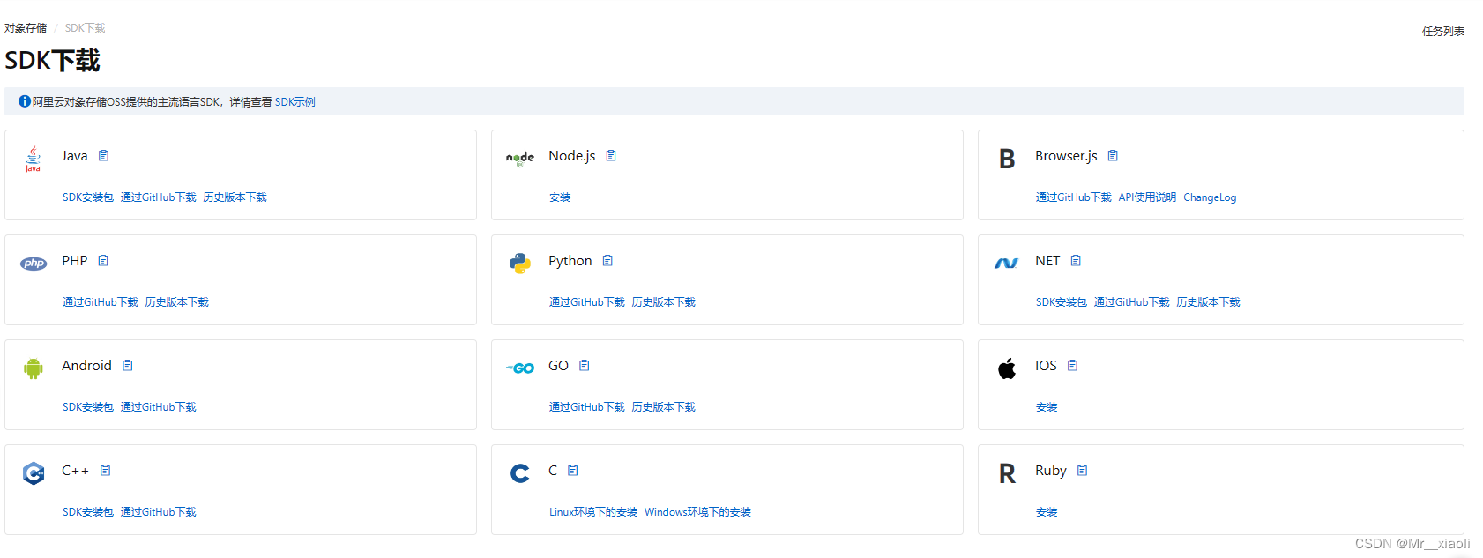
Task: Open NET 历史版本下载 link
Action: [1209, 302]
